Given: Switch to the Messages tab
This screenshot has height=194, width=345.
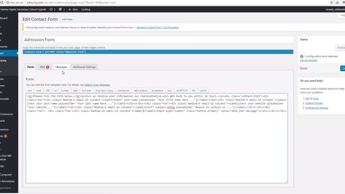Looking at the screenshot, I should [x=61, y=67].
